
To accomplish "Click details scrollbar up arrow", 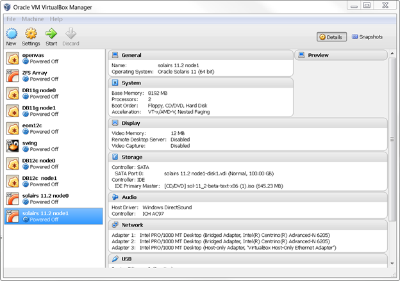I will pyautogui.click(x=392, y=54).
